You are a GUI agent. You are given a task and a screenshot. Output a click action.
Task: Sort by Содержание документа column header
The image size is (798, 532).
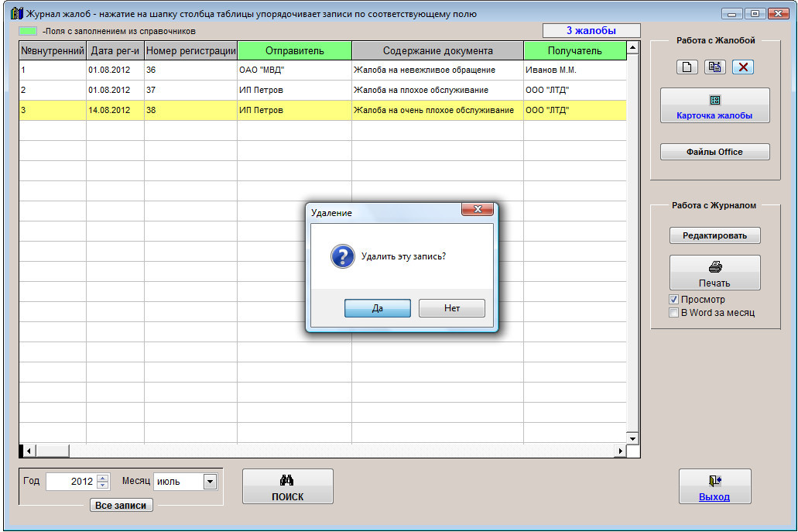point(437,51)
